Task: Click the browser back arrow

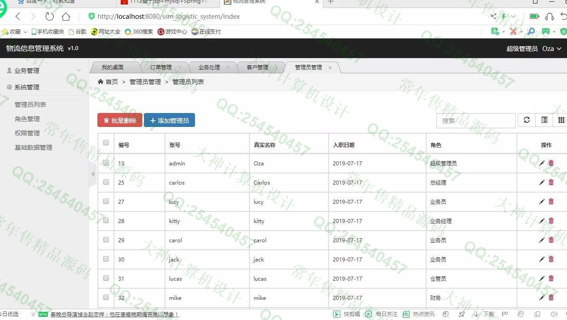Action: click(18, 17)
